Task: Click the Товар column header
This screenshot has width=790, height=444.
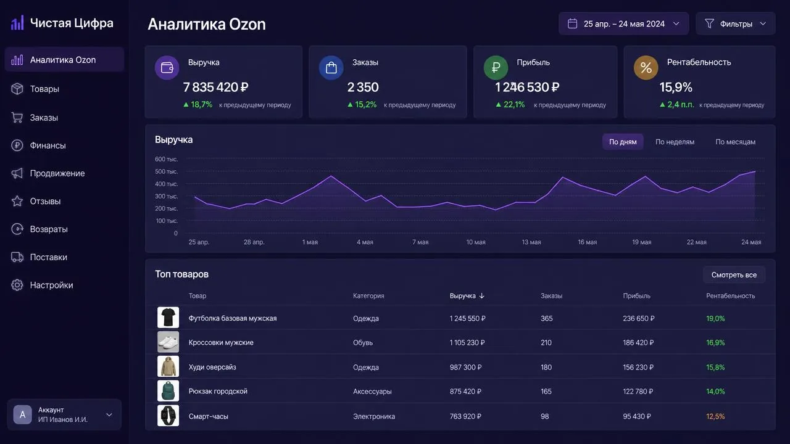Action: (197, 296)
